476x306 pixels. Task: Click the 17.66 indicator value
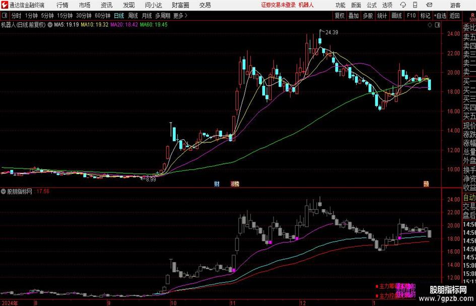(43, 191)
